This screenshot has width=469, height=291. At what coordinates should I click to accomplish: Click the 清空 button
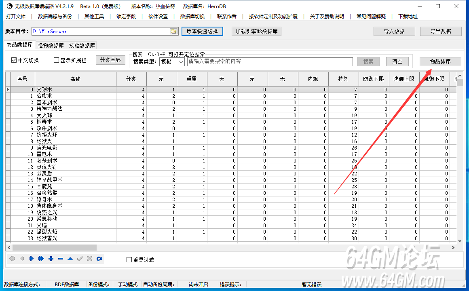pos(397,61)
